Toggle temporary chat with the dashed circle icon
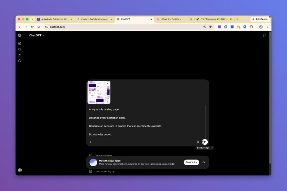The height and width of the screenshot is (191, 287). coord(265,35)
